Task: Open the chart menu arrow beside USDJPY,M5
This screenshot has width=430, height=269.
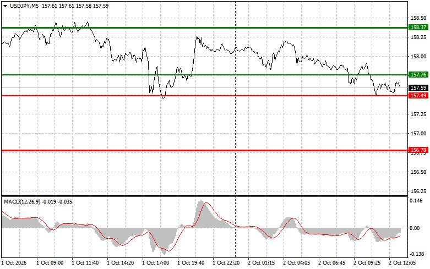Action: [x=5, y=6]
